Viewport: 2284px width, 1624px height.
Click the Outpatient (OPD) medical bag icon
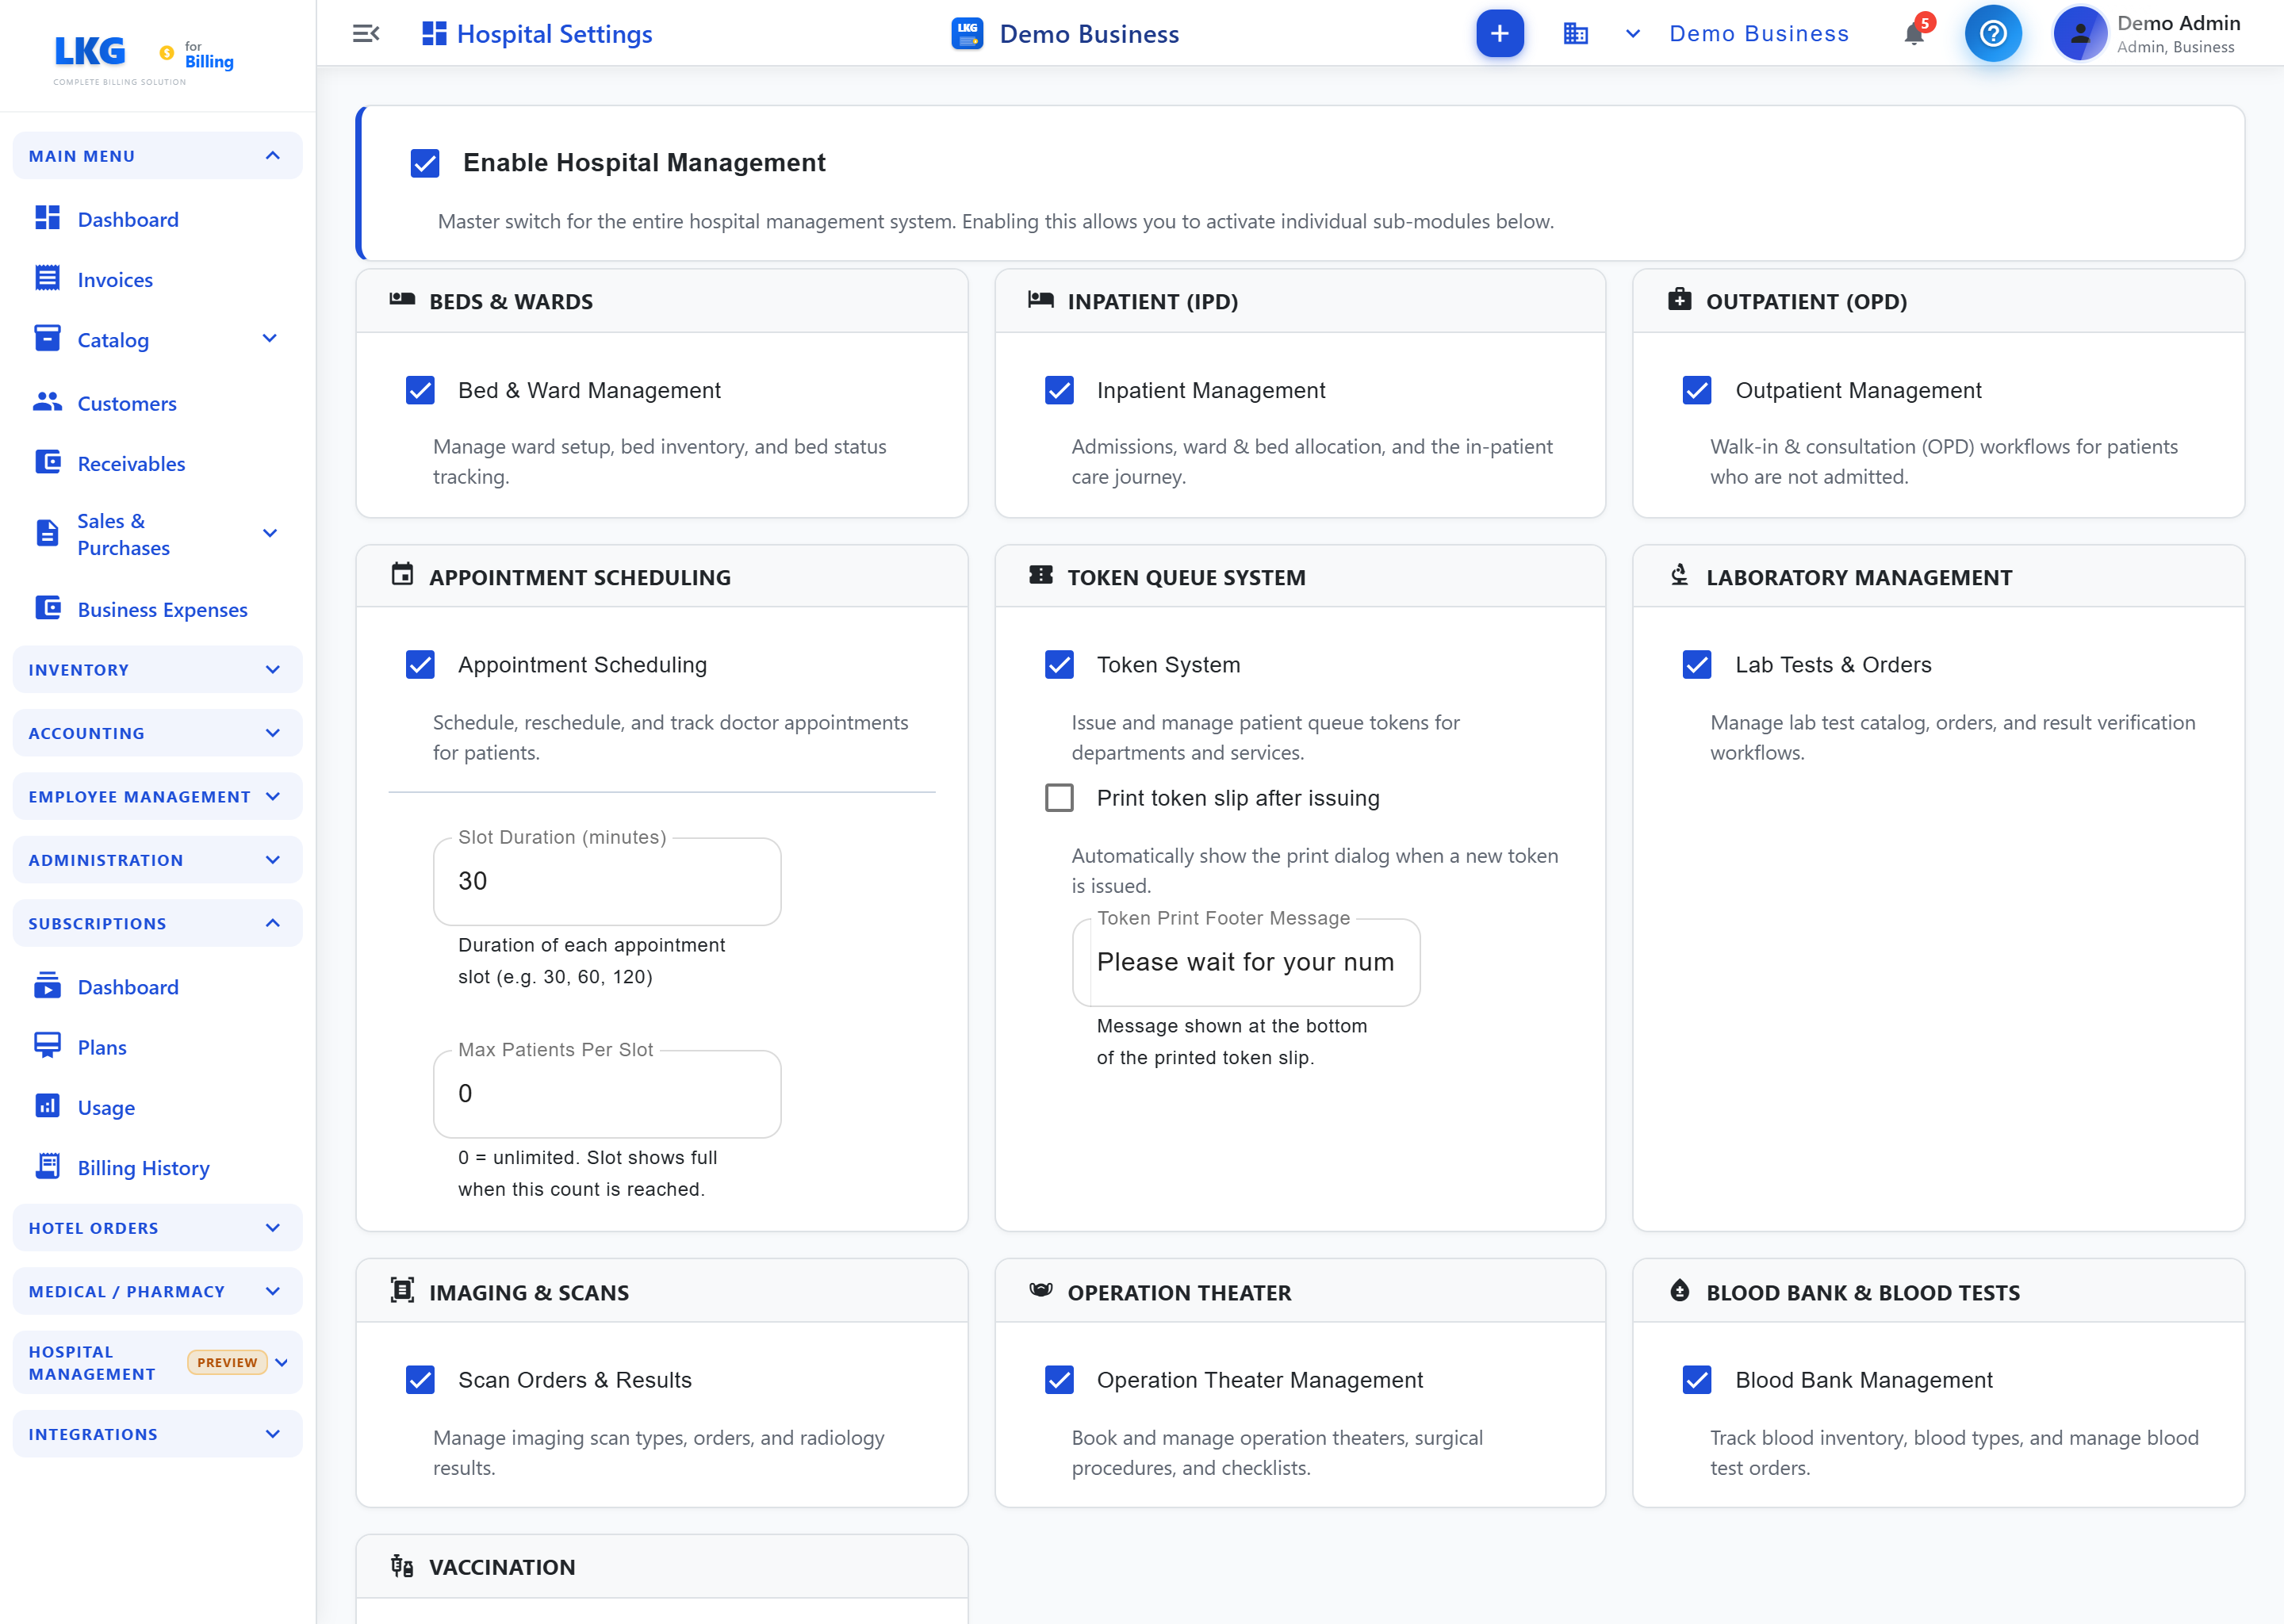coord(1680,299)
